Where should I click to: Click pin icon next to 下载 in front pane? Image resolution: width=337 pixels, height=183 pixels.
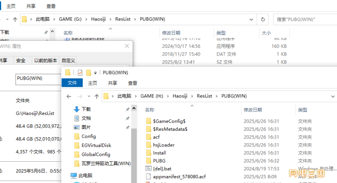pyautogui.click(x=127, y=109)
